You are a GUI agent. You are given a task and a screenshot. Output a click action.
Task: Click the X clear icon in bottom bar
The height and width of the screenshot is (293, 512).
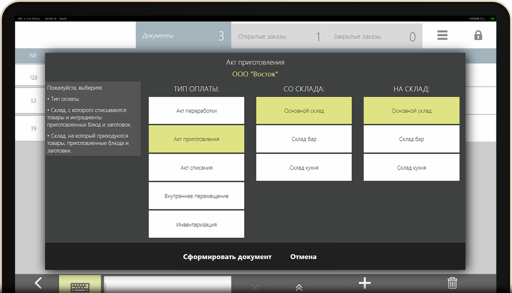(x=255, y=288)
